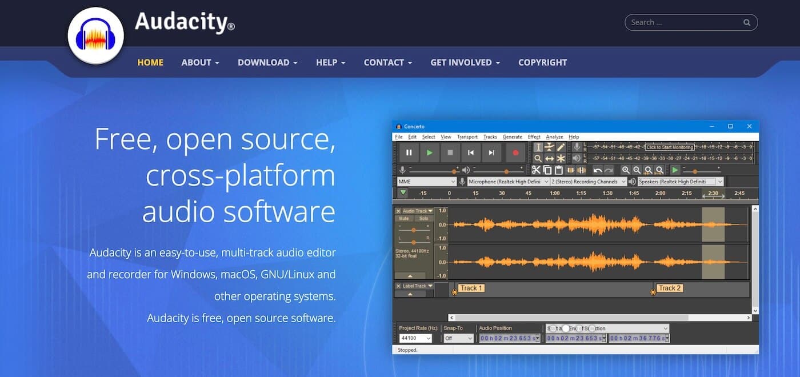Open the Effect menu
This screenshot has height=377, width=800.
coord(533,137)
